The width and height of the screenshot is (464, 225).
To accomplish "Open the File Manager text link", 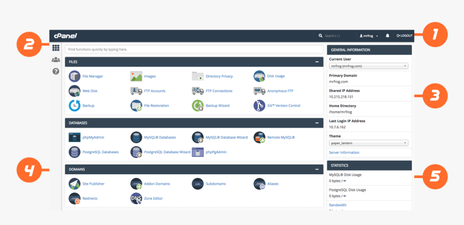I will (93, 77).
